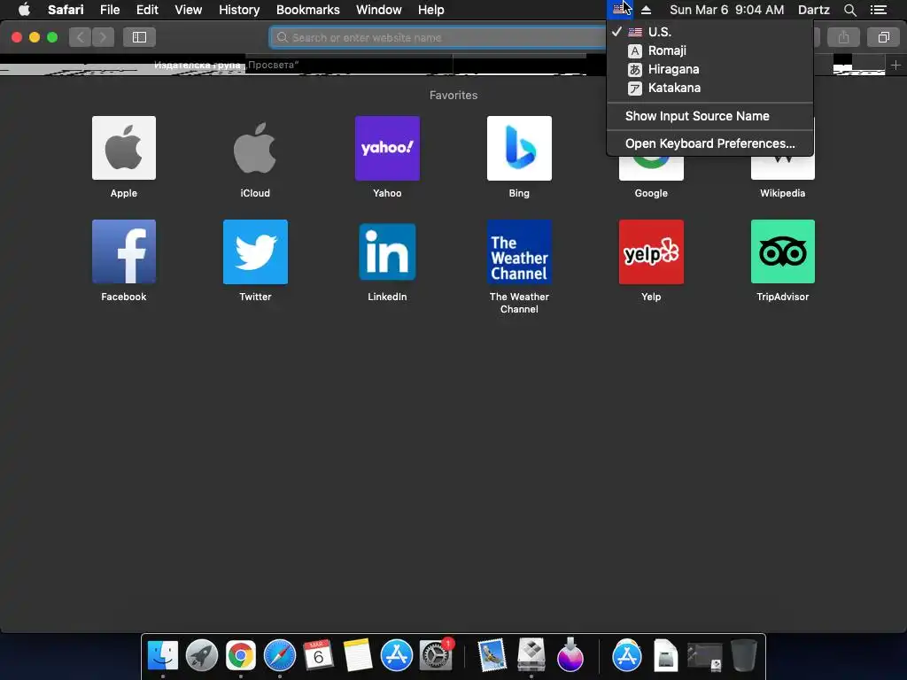Click the eject menu bar icon
The image size is (907, 680).
[646, 10]
